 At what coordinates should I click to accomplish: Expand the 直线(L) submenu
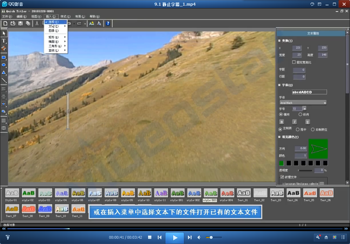click(x=56, y=50)
